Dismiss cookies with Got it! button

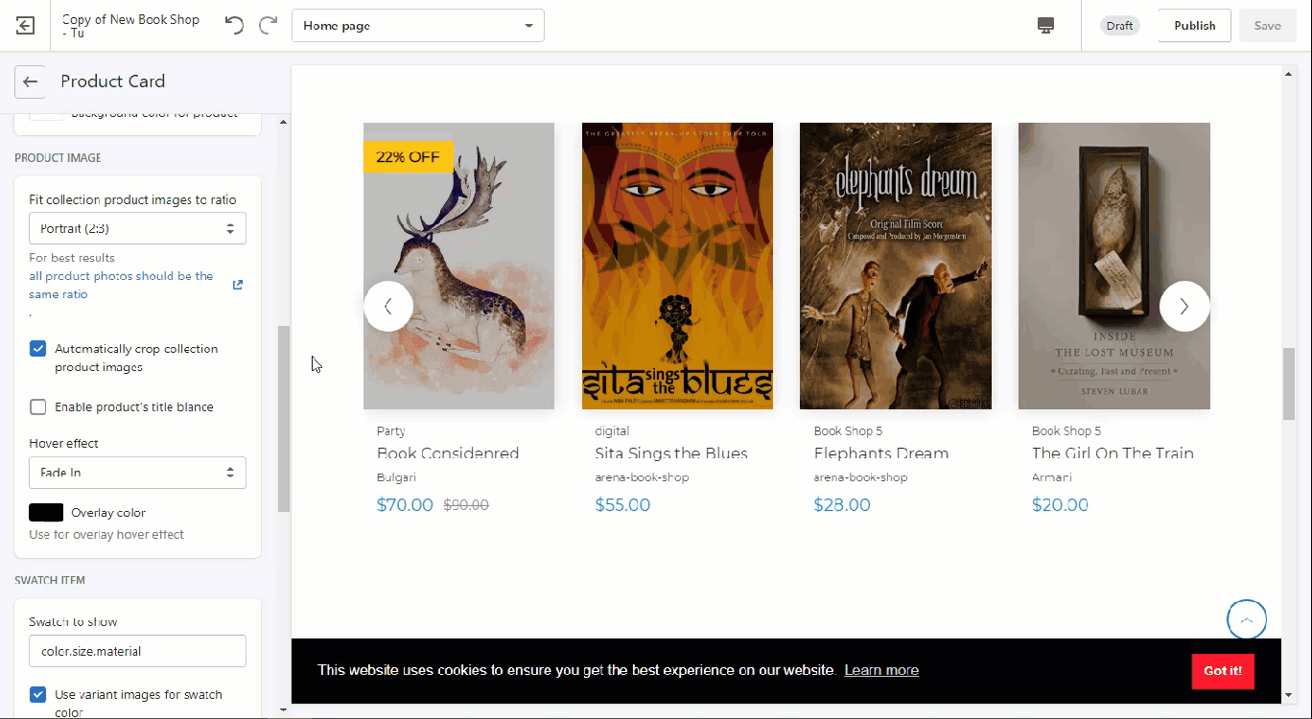1223,670
